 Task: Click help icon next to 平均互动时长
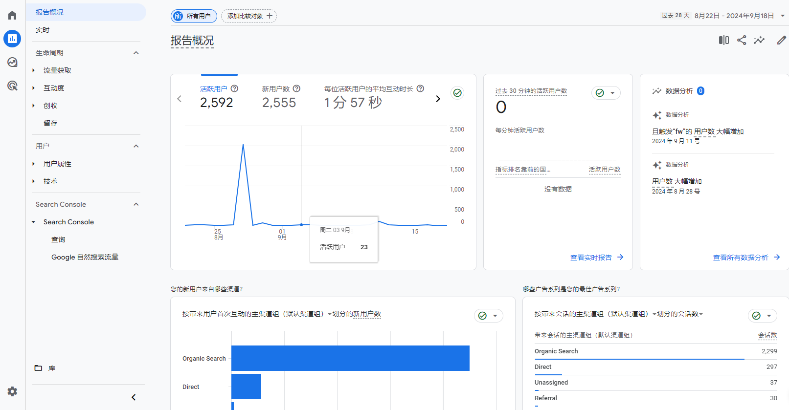tap(420, 88)
